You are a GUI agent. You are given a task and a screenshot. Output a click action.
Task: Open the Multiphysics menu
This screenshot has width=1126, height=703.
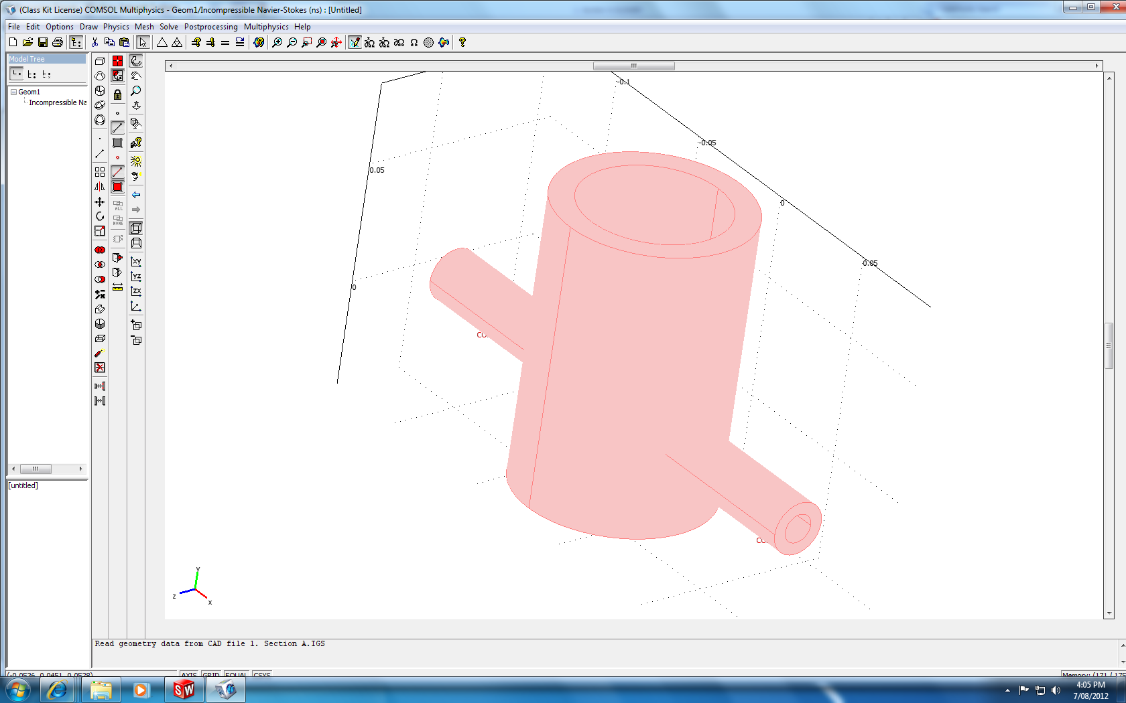pos(266,27)
